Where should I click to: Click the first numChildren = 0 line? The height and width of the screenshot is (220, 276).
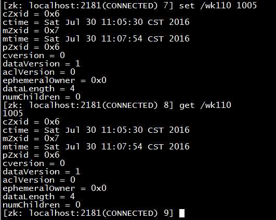point(42,97)
